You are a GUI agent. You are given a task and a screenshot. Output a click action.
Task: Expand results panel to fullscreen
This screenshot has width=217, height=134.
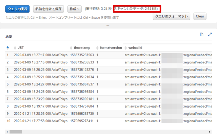(x=210, y=35)
